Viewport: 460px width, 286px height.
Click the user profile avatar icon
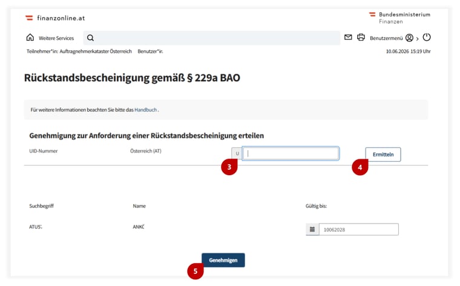tap(409, 38)
